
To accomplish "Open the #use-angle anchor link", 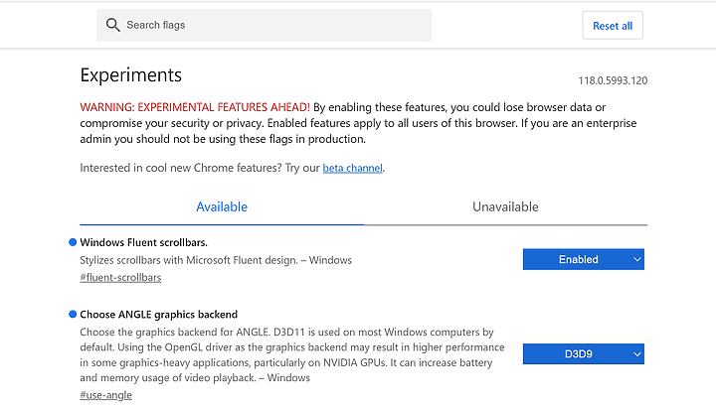I will pyautogui.click(x=106, y=395).
